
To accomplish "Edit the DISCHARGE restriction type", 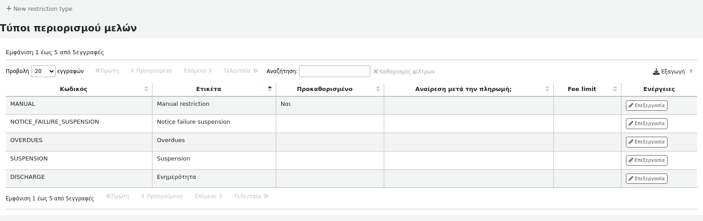I will click(x=647, y=178).
